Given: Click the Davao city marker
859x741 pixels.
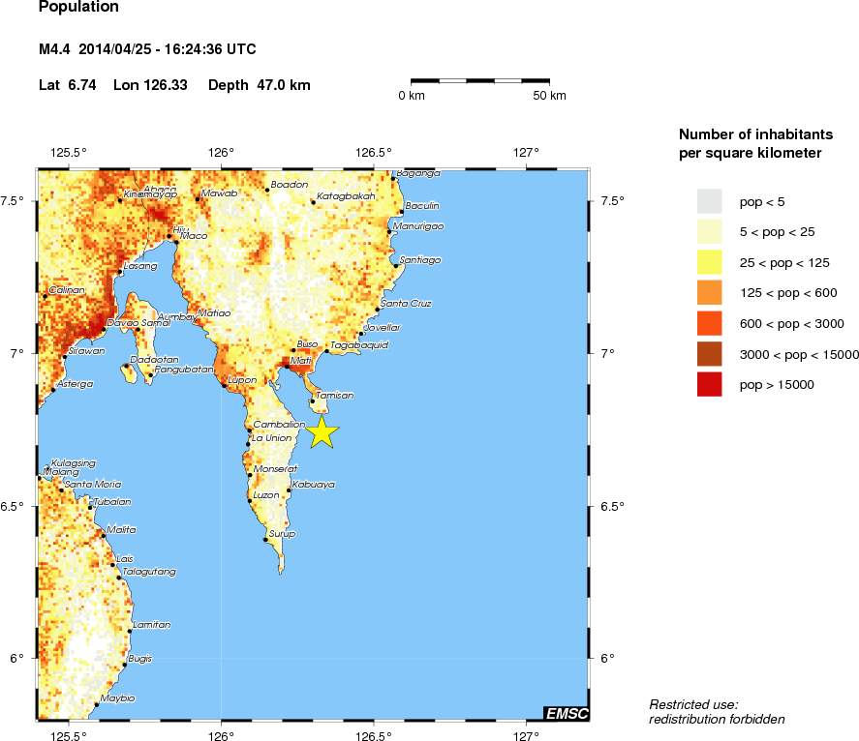Looking at the screenshot, I should tap(104, 330).
